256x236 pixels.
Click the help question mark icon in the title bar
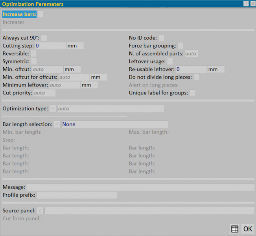246,4
